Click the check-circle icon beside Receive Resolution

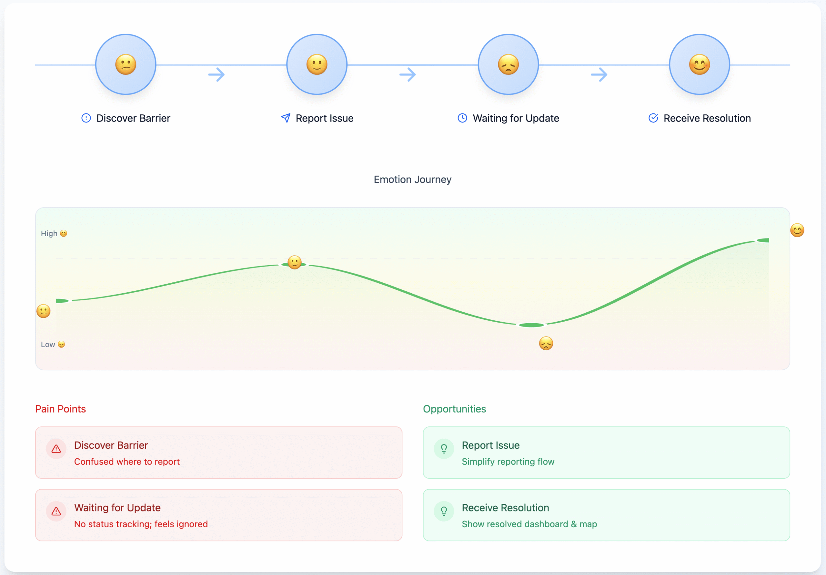653,118
